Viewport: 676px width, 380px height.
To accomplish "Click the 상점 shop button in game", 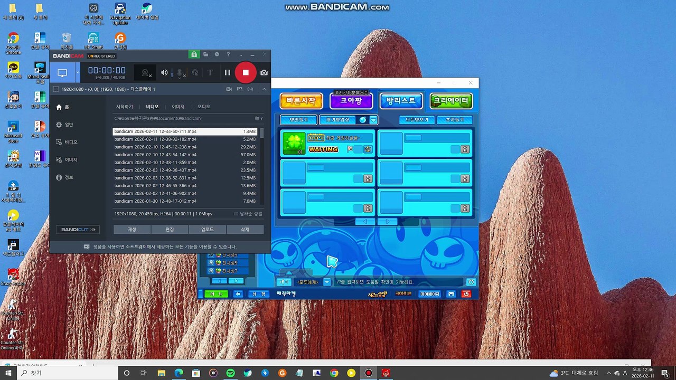I will [259, 294].
